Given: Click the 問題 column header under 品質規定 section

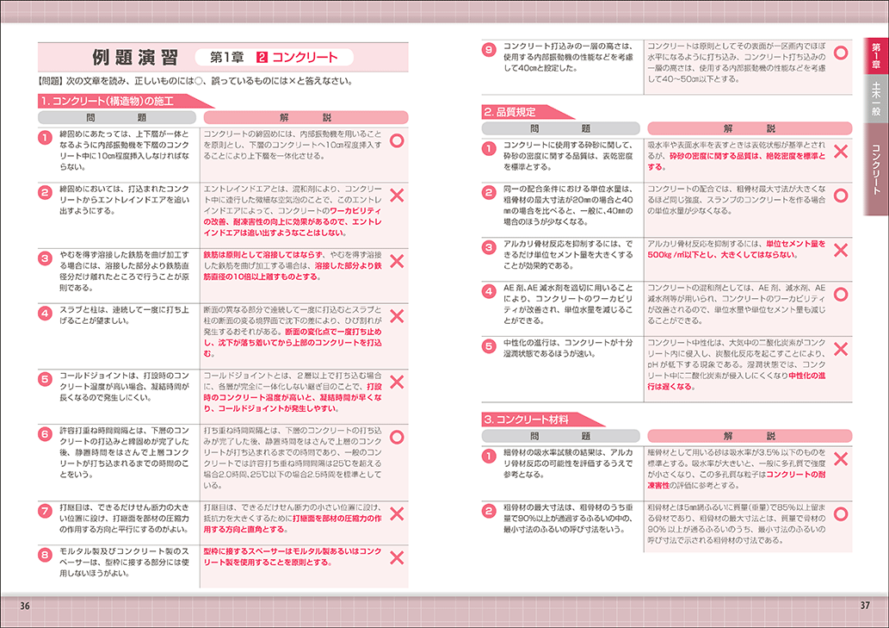Looking at the screenshot, I should coord(561,128).
